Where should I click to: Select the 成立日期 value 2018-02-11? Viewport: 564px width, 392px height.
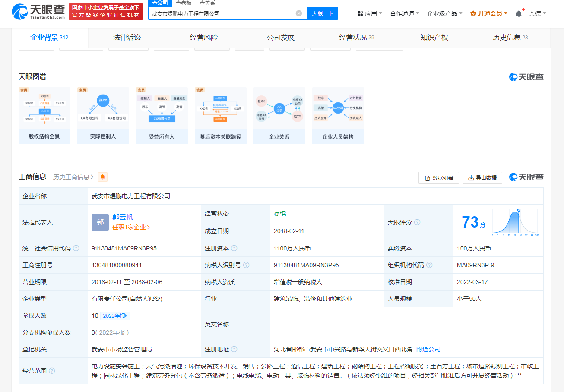click(289, 231)
